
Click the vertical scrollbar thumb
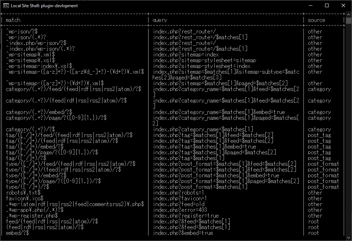pyautogui.click(x=348, y=21)
